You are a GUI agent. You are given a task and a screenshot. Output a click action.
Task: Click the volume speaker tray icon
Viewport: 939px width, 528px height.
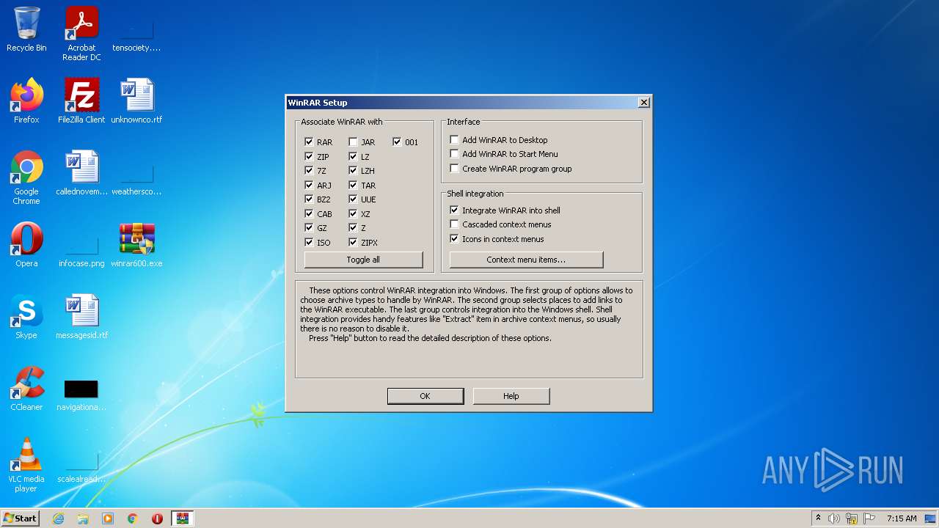pos(834,518)
